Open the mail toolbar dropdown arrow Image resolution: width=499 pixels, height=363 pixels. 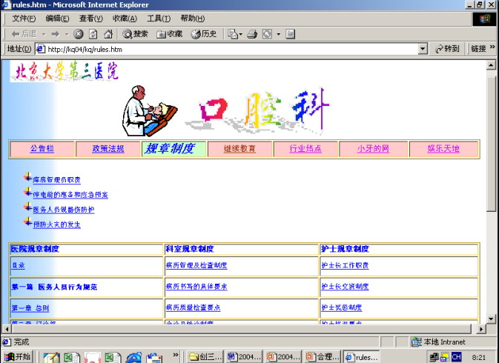[x=239, y=34]
